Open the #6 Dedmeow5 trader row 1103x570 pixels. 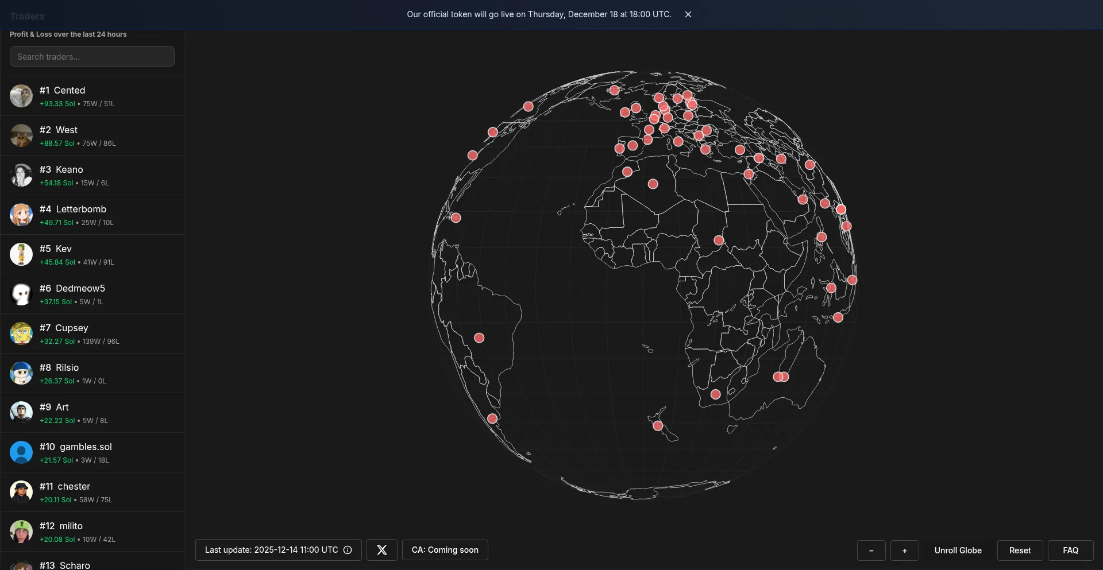pyautogui.click(x=92, y=294)
